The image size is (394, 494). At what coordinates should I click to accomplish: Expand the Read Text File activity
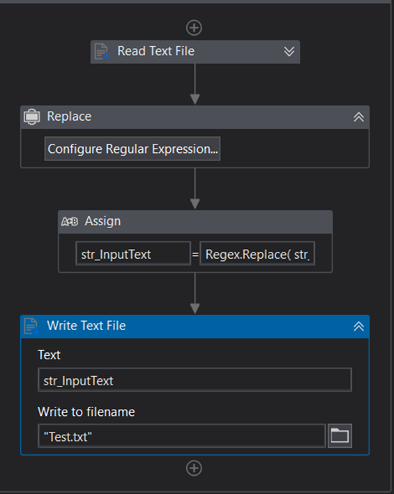289,52
